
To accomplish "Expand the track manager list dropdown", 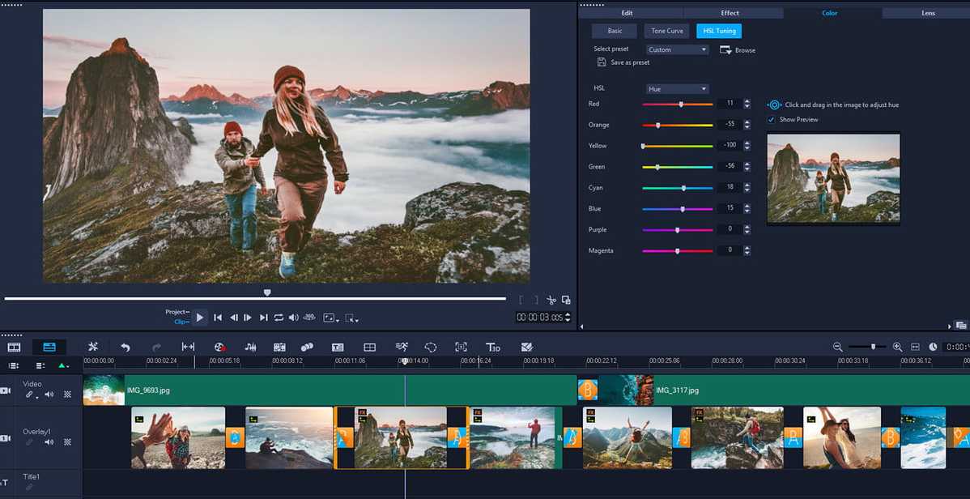I will 39,366.
